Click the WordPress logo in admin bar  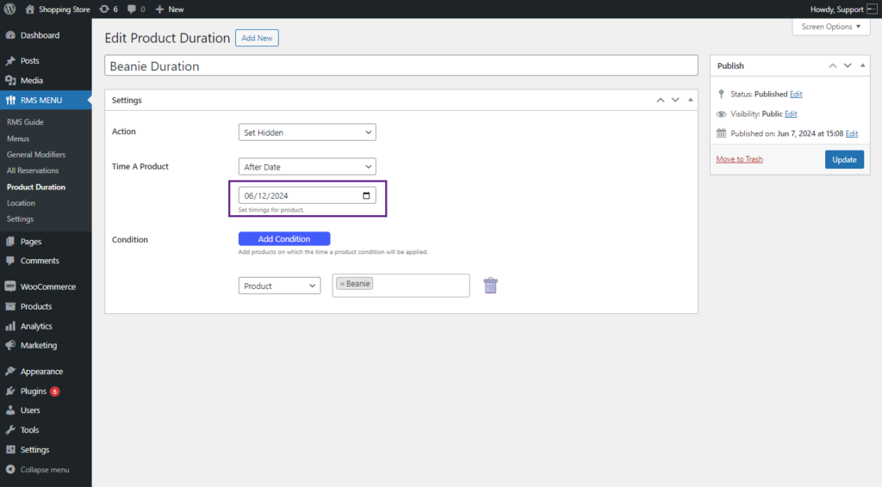9,9
